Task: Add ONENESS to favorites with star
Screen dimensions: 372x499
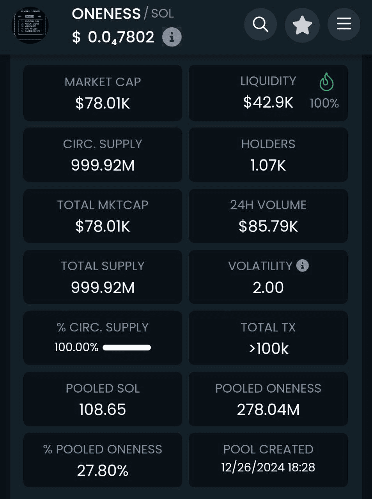Action: [302, 25]
